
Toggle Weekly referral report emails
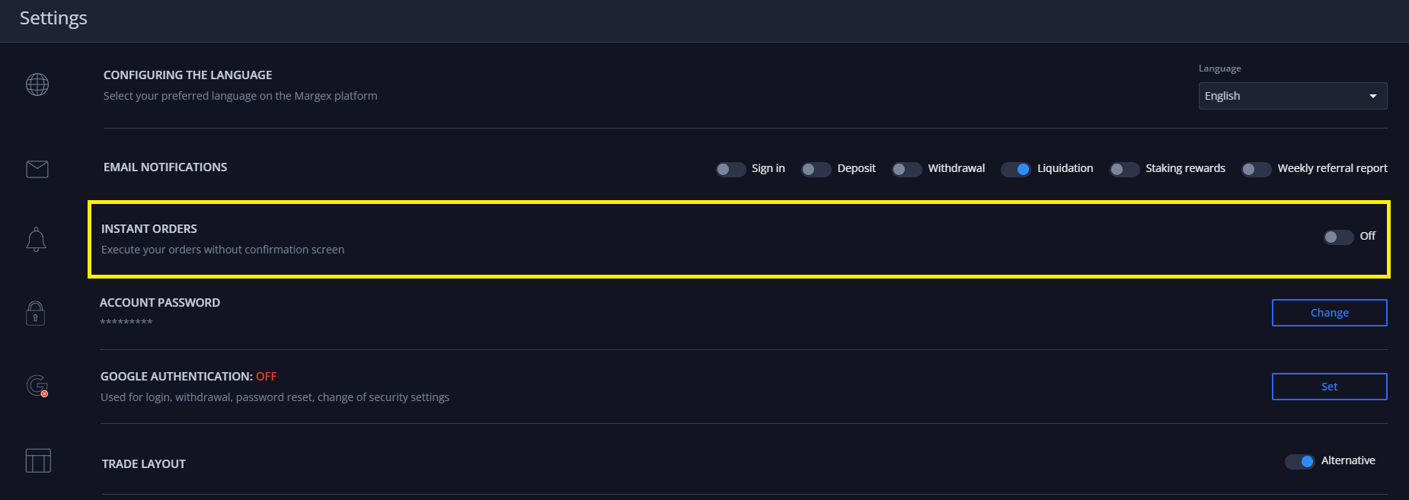click(x=1256, y=169)
